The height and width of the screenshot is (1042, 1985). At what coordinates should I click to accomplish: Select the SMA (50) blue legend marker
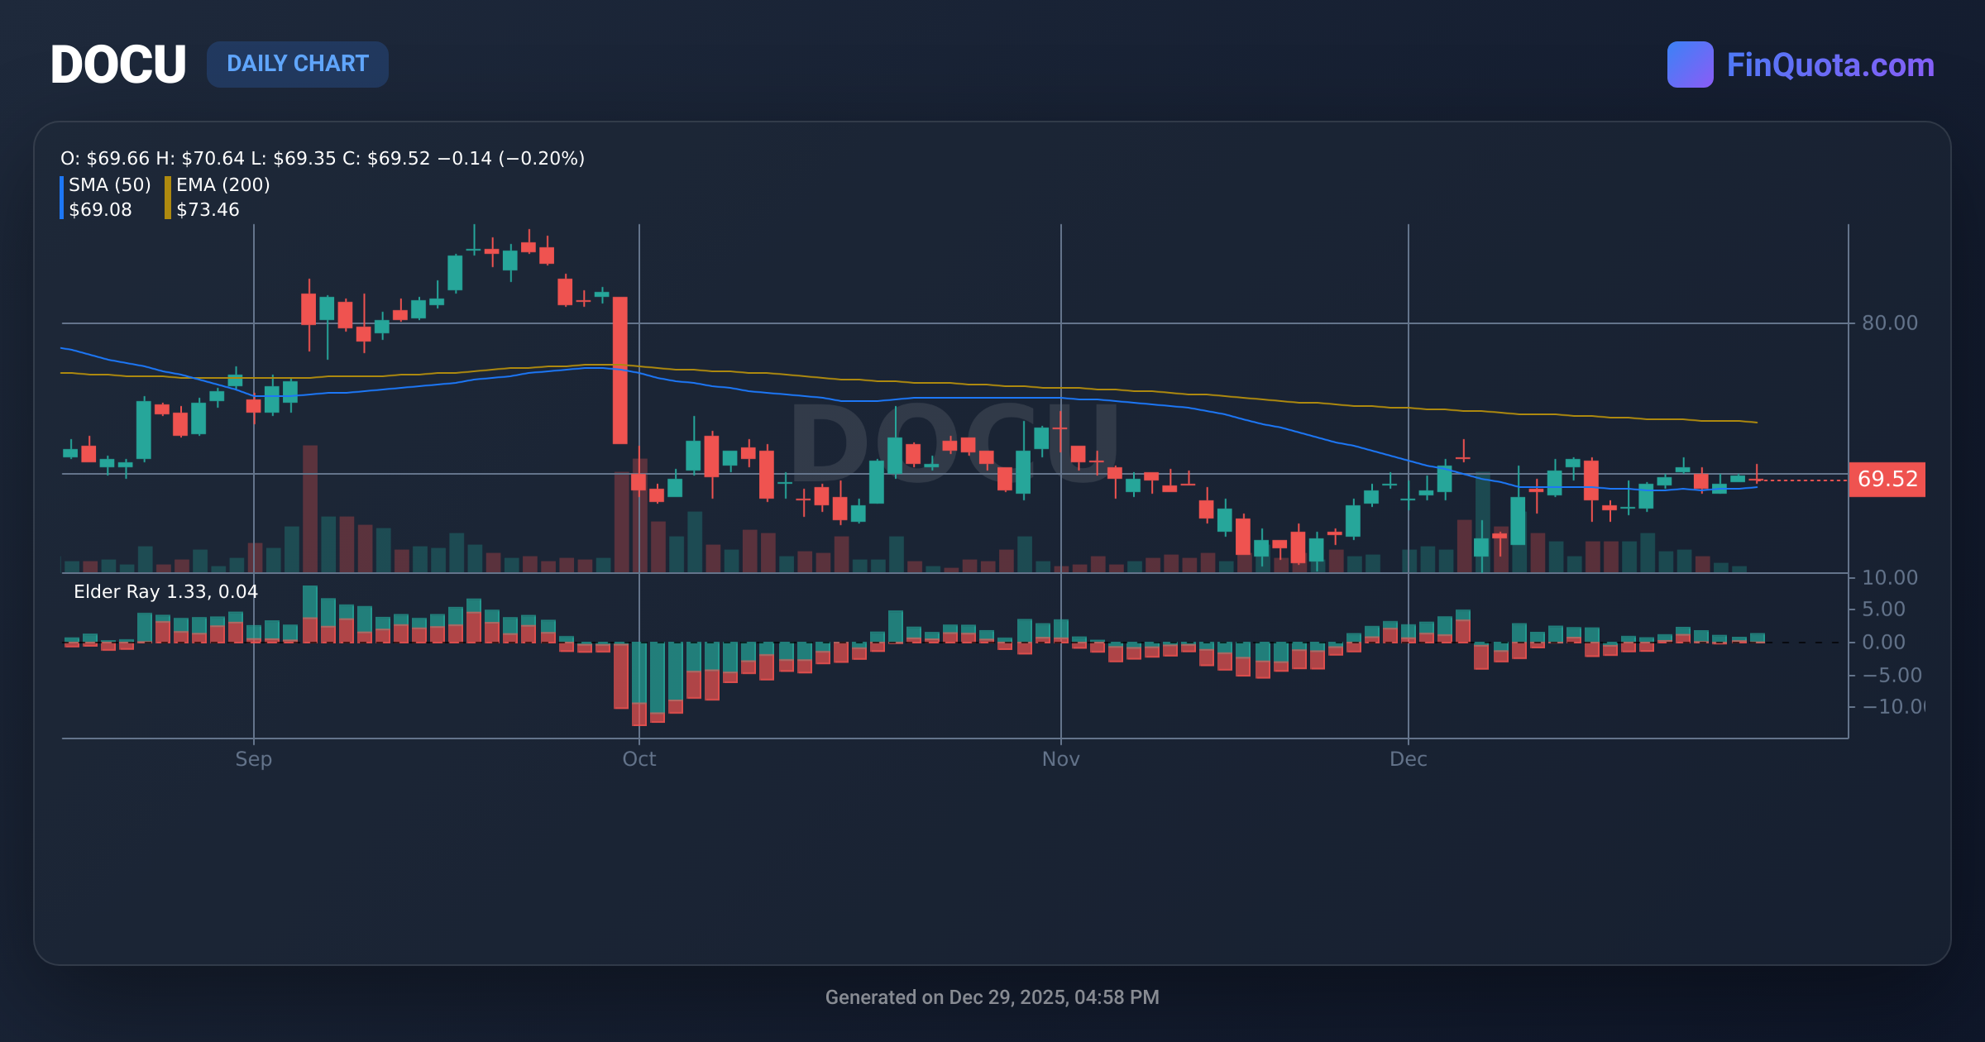64,197
